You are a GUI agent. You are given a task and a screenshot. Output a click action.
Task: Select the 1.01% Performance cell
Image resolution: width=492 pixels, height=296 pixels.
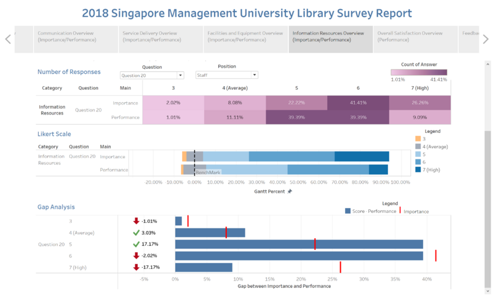click(173, 117)
